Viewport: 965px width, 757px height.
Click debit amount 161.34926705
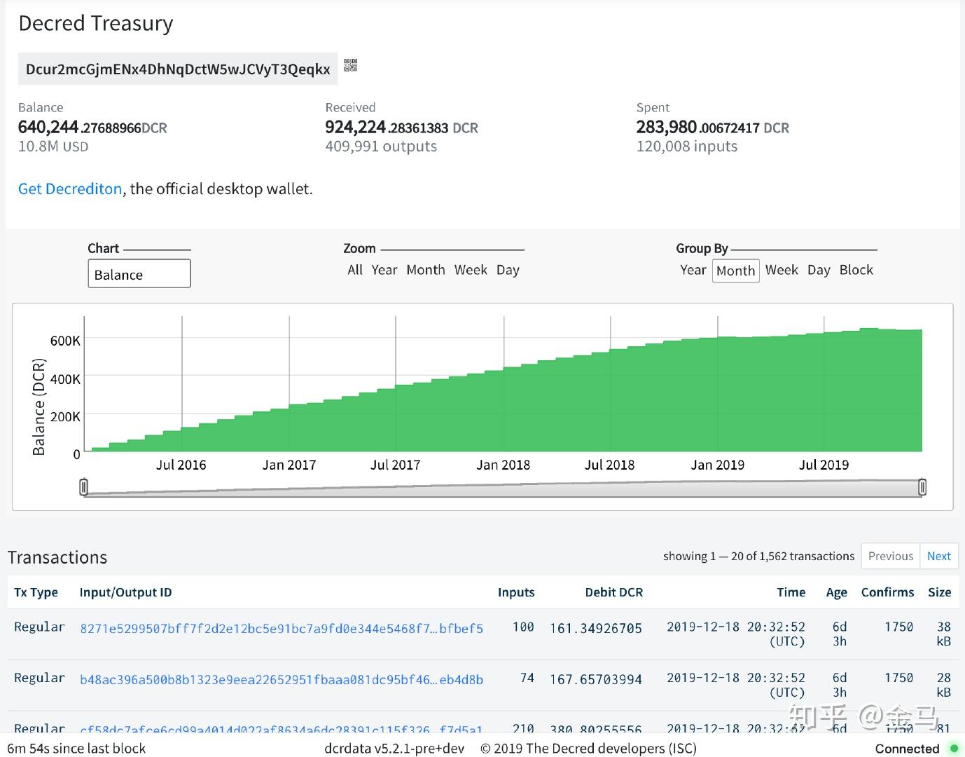coord(596,628)
